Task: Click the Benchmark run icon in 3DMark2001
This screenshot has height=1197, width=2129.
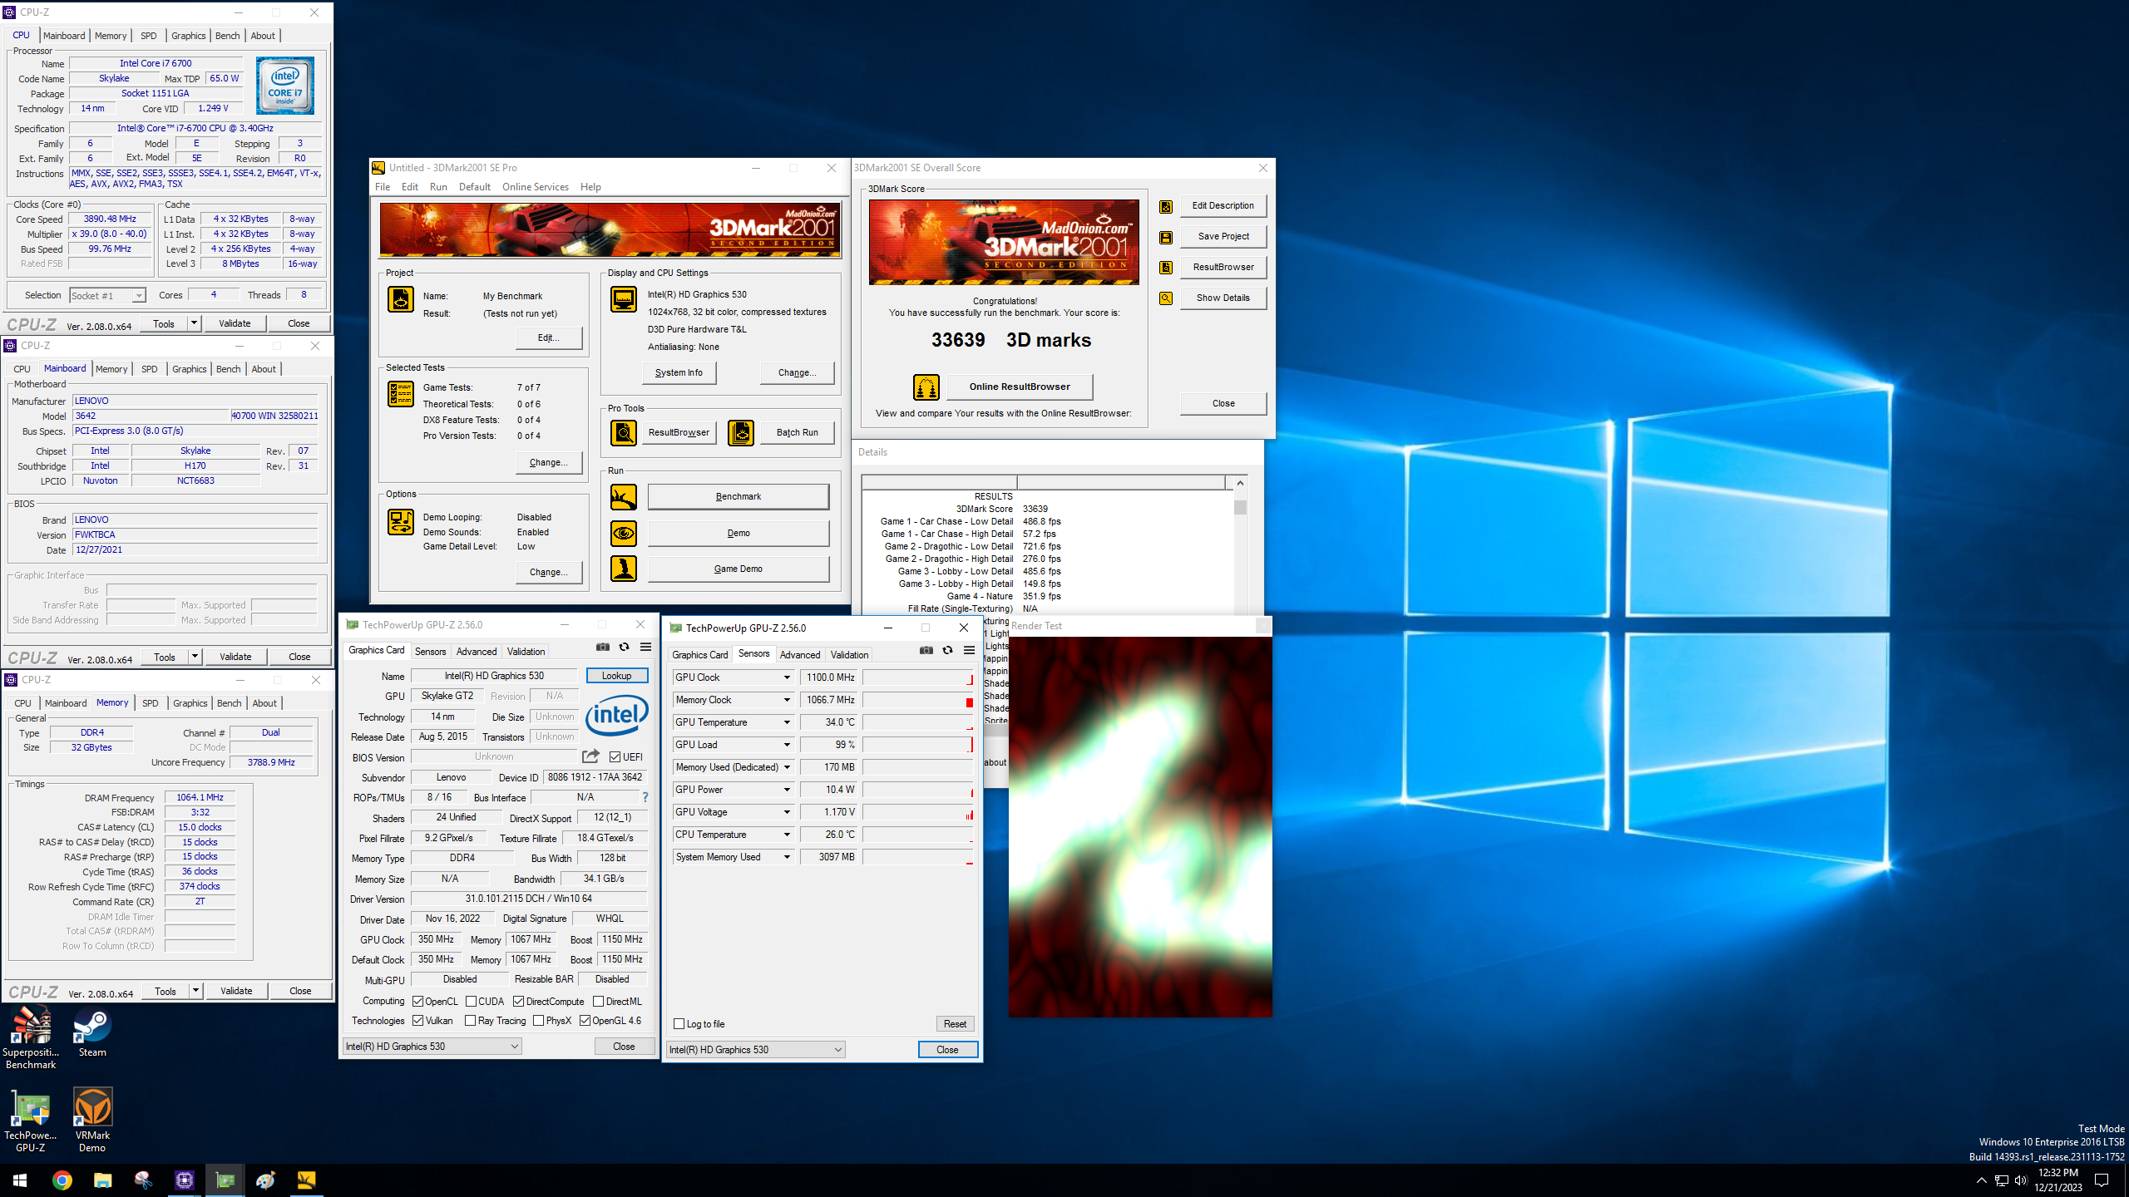Action: [624, 497]
